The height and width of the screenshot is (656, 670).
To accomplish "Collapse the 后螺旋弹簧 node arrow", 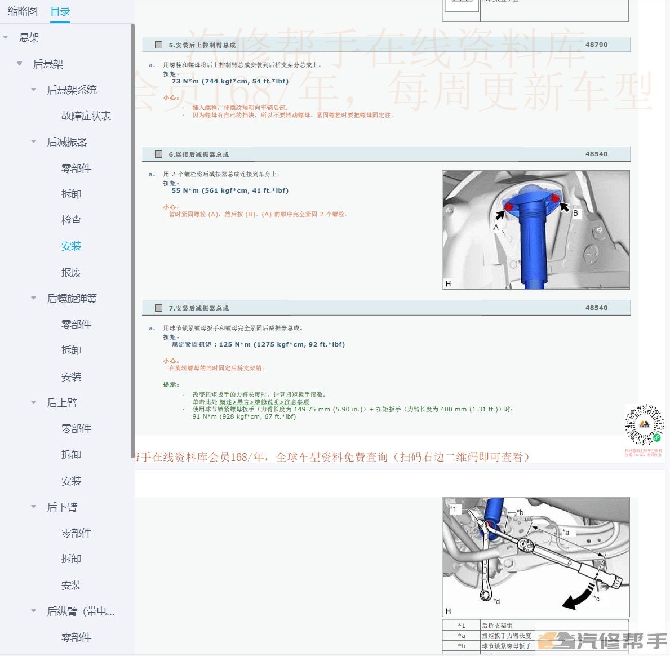I will pos(34,298).
